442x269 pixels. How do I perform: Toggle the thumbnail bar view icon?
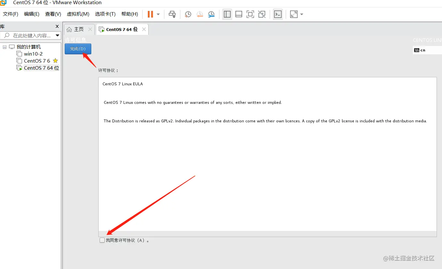pos(239,14)
